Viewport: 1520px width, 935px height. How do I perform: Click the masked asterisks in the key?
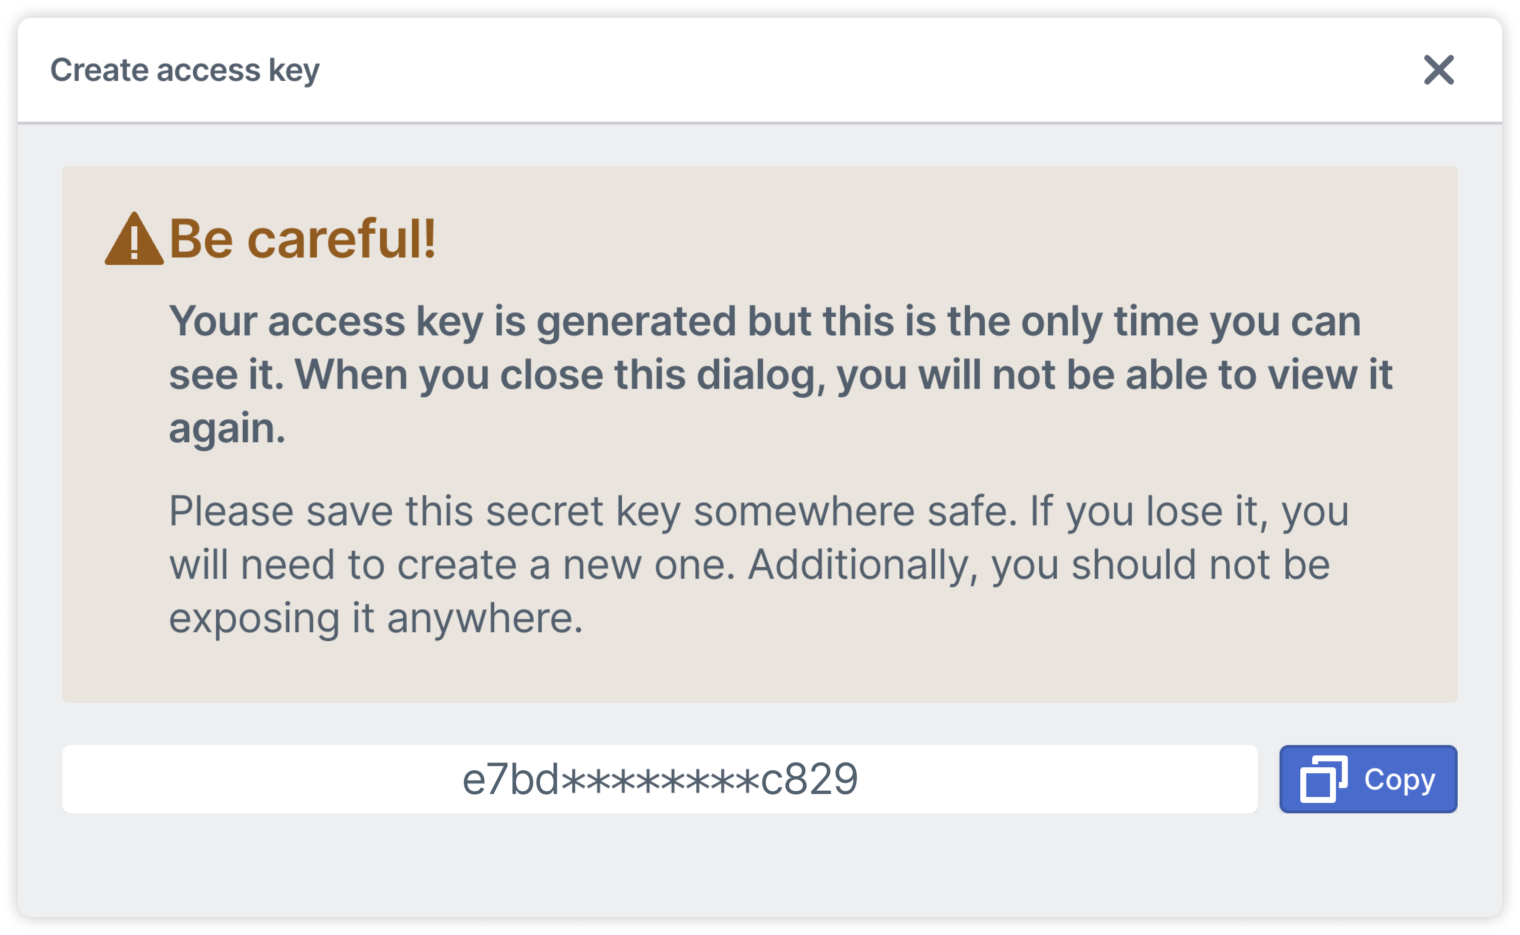(x=660, y=780)
